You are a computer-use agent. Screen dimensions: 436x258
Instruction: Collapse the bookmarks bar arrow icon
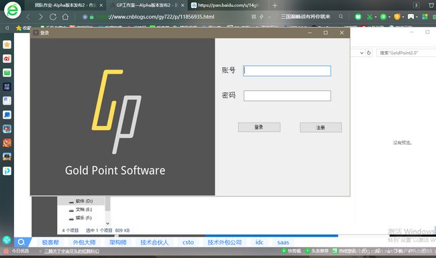(x=7, y=27)
